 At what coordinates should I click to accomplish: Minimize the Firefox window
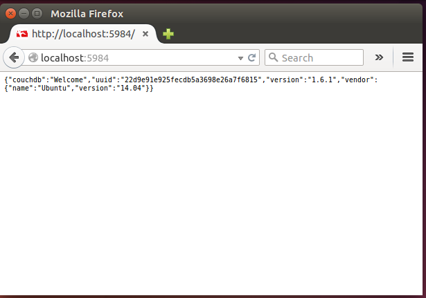24,13
